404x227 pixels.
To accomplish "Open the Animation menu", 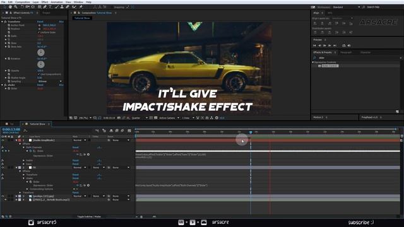I will 57,2.
